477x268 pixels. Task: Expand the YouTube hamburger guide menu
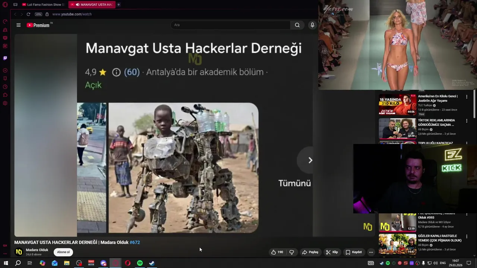coord(18,25)
